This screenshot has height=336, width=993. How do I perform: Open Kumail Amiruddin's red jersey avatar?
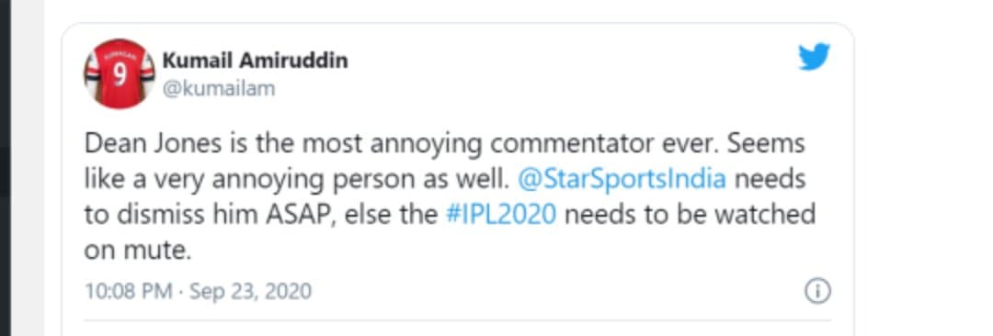pyautogui.click(x=119, y=74)
